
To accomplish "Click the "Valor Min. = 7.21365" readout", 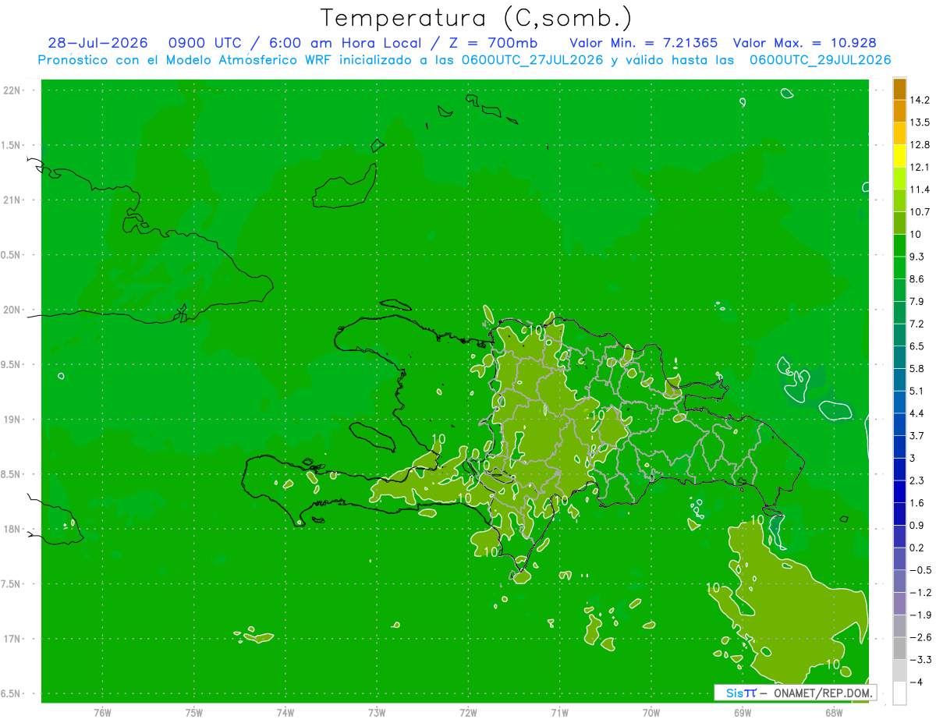I will (x=644, y=43).
